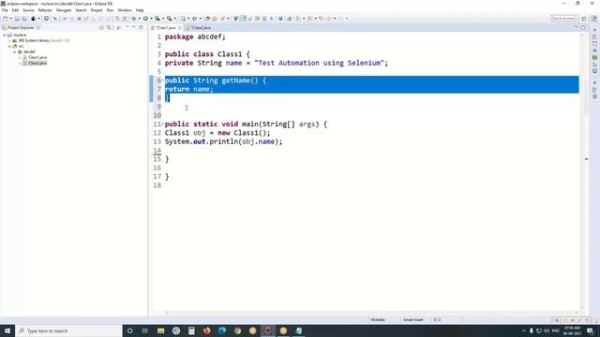600x337 pixels.
Task: Minimize the Project Explorer view
Action: point(133,27)
